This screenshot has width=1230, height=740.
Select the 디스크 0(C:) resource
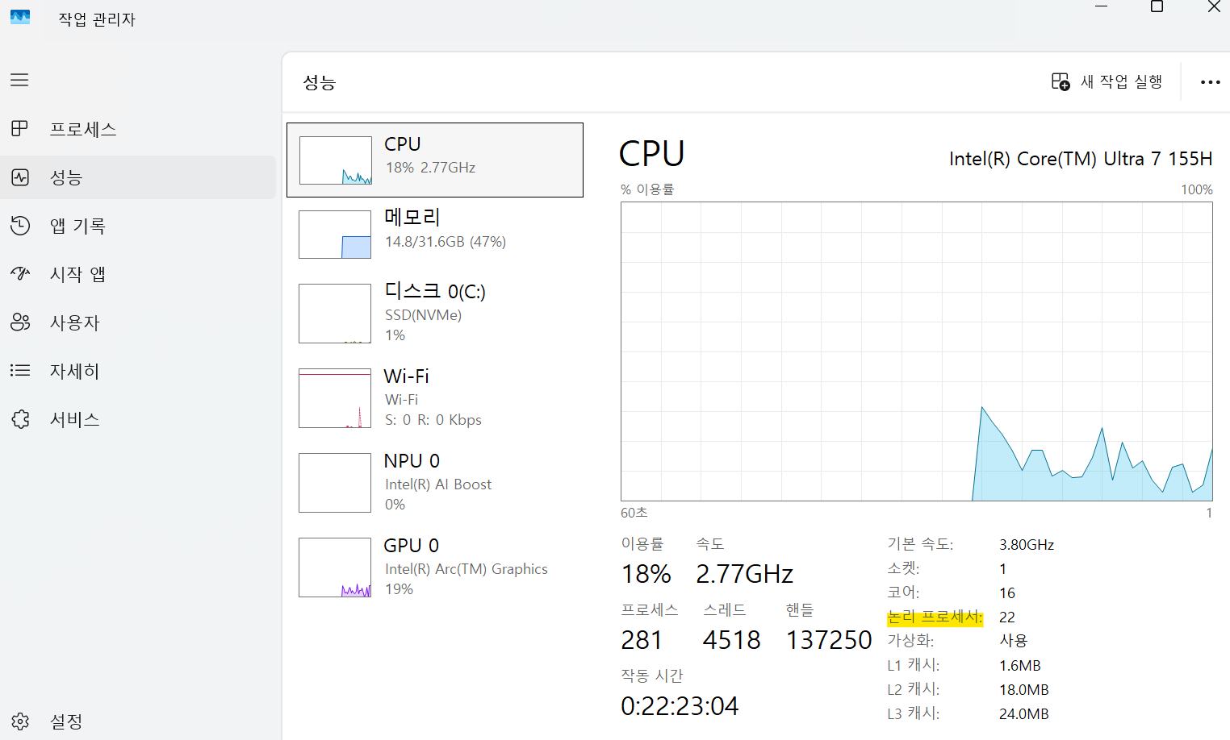[435, 314]
